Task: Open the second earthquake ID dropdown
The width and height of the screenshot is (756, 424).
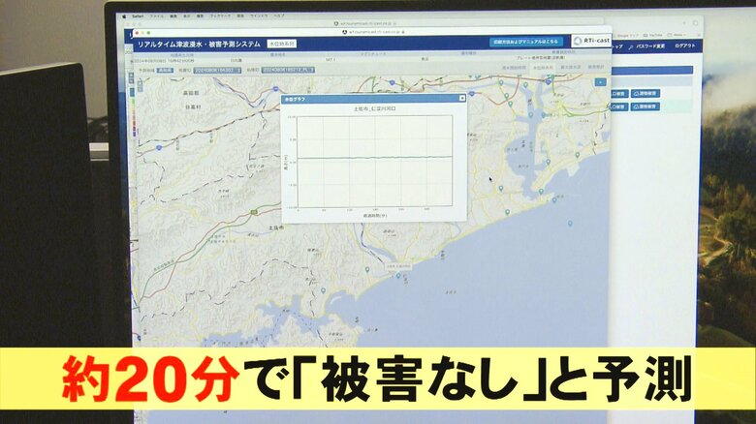Action: point(287,70)
